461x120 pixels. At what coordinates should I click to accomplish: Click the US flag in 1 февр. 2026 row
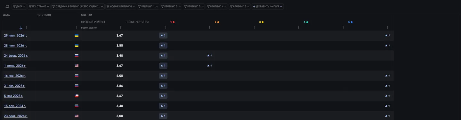click(x=77, y=66)
